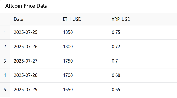Click the cell with date 2025-07-27
Screen dimensions: 177x98
pos(35,61)
